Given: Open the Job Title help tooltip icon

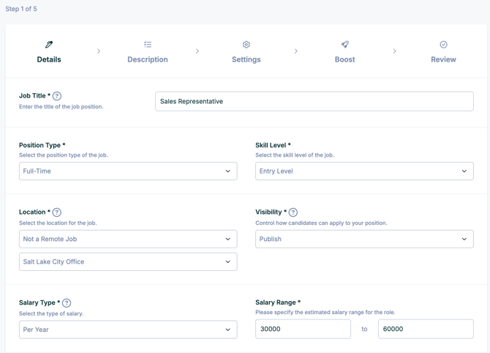Looking at the screenshot, I should tap(57, 96).
